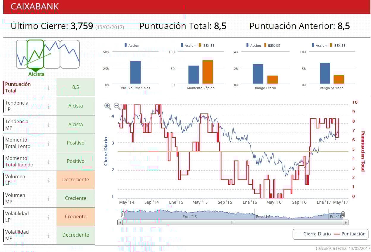
Task: Toggle IBEX 35 series in Rango Diario chart
Action: [x=272, y=46]
